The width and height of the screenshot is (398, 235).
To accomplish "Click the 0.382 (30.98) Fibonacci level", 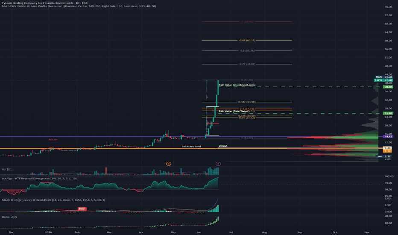I will [247, 102].
